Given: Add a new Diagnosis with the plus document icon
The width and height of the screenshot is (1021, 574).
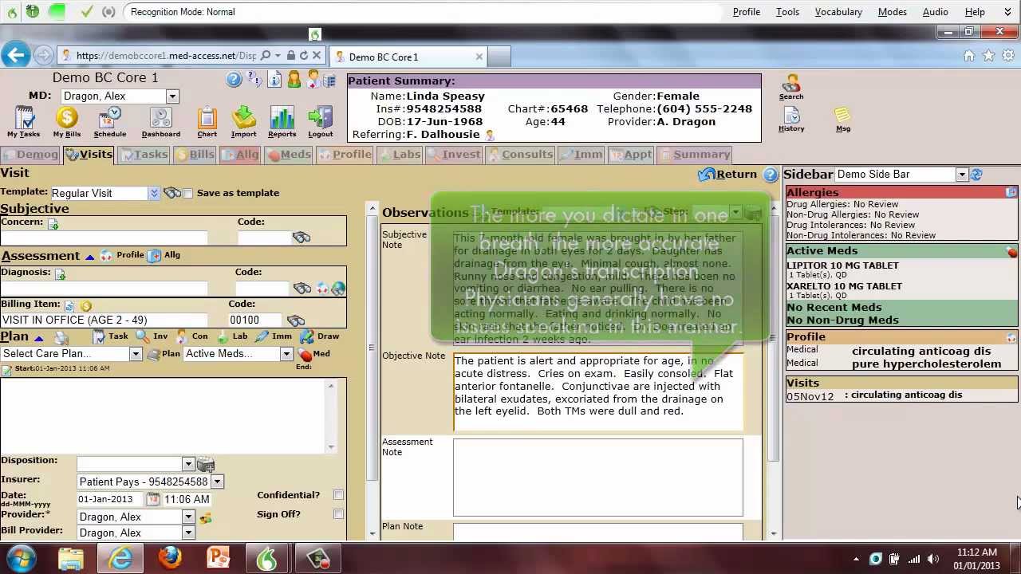Looking at the screenshot, I should coord(60,273).
